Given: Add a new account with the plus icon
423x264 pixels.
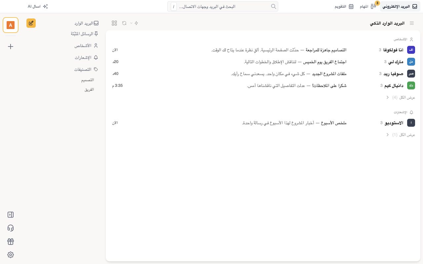Looking at the screenshot, I should point(11,47).
